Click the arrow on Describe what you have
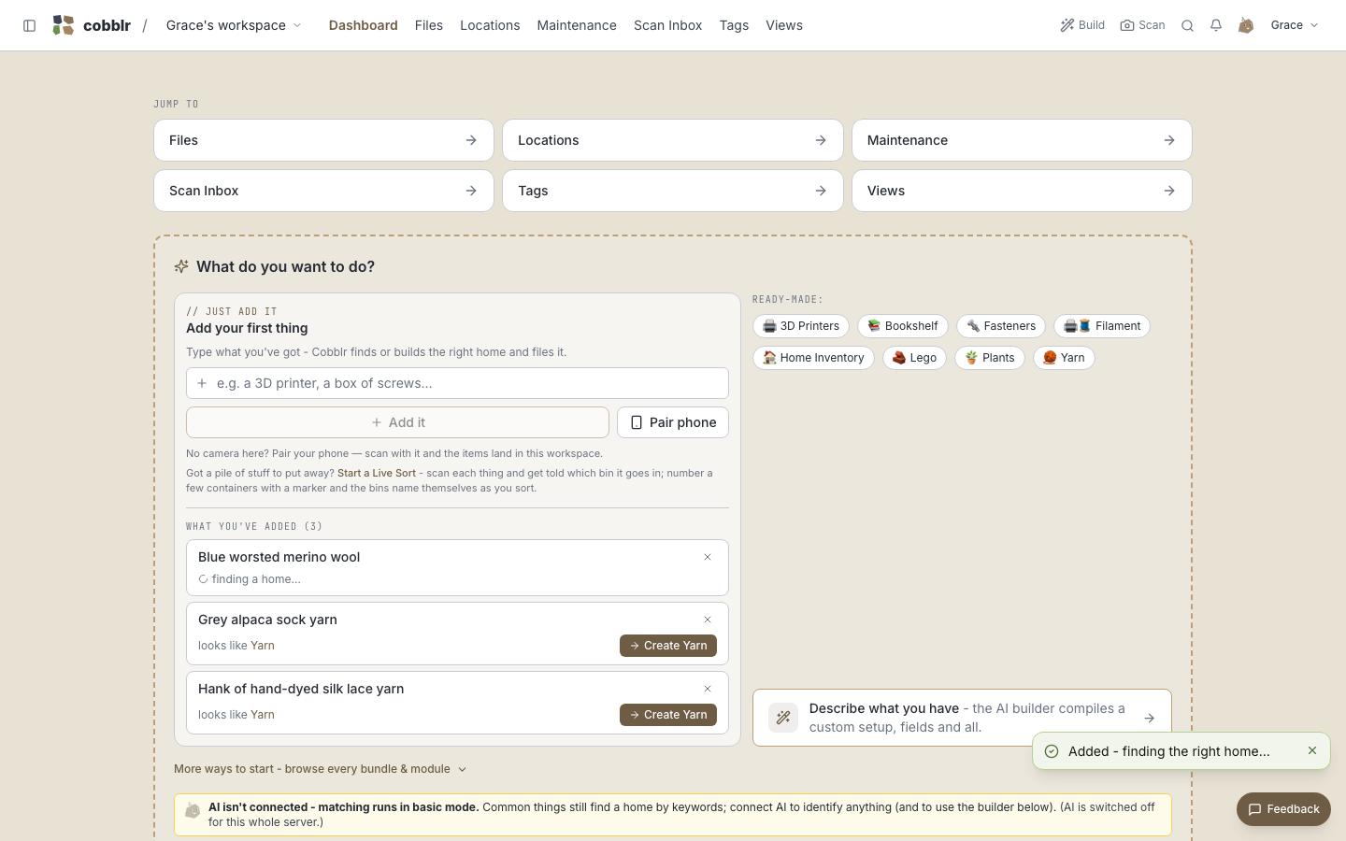 click(x=1150, y=718)
